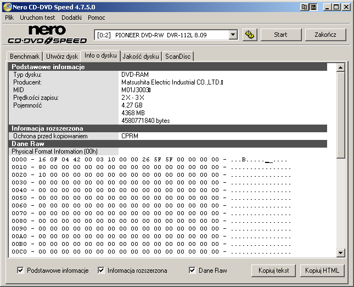This screenshot has height=287, width=354.
Task: Click the 4.27 GB capacity value
Action: click(x=132, y=105)
